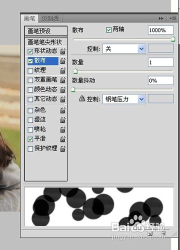Toggle lock icon beside 散布
Viewport: 180px width, 250px height.
tap(62, 61)
